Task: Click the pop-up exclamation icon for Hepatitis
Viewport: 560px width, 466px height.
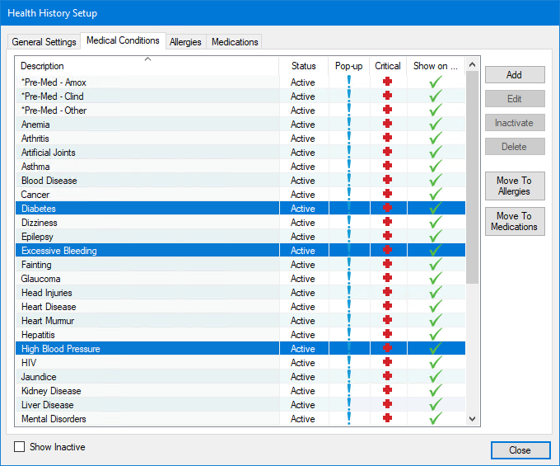Action: click(349, 335)
